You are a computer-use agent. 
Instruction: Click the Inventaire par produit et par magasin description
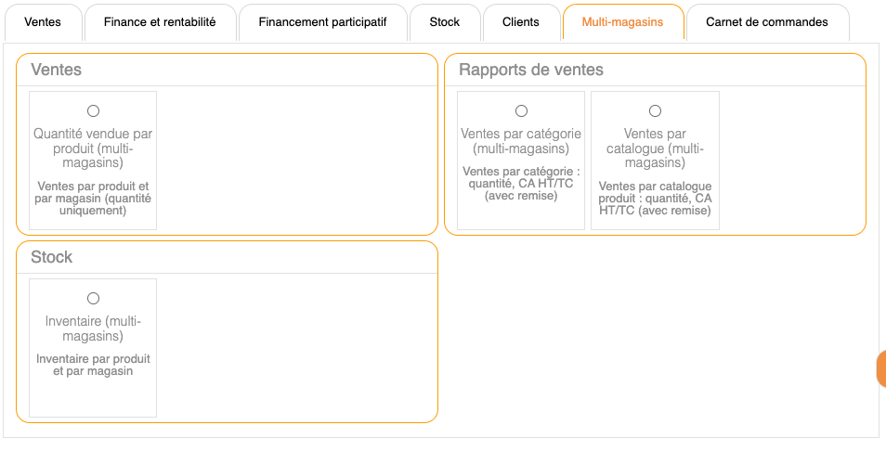93,365
